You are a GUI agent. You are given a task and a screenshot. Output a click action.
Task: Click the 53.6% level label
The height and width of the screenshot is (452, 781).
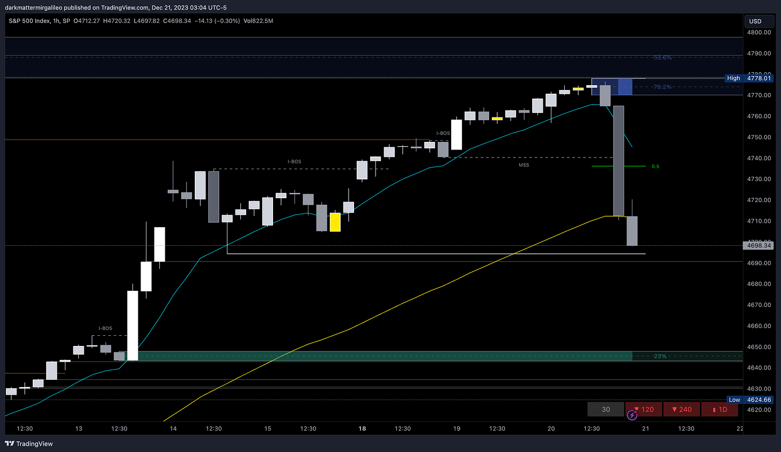662,57
